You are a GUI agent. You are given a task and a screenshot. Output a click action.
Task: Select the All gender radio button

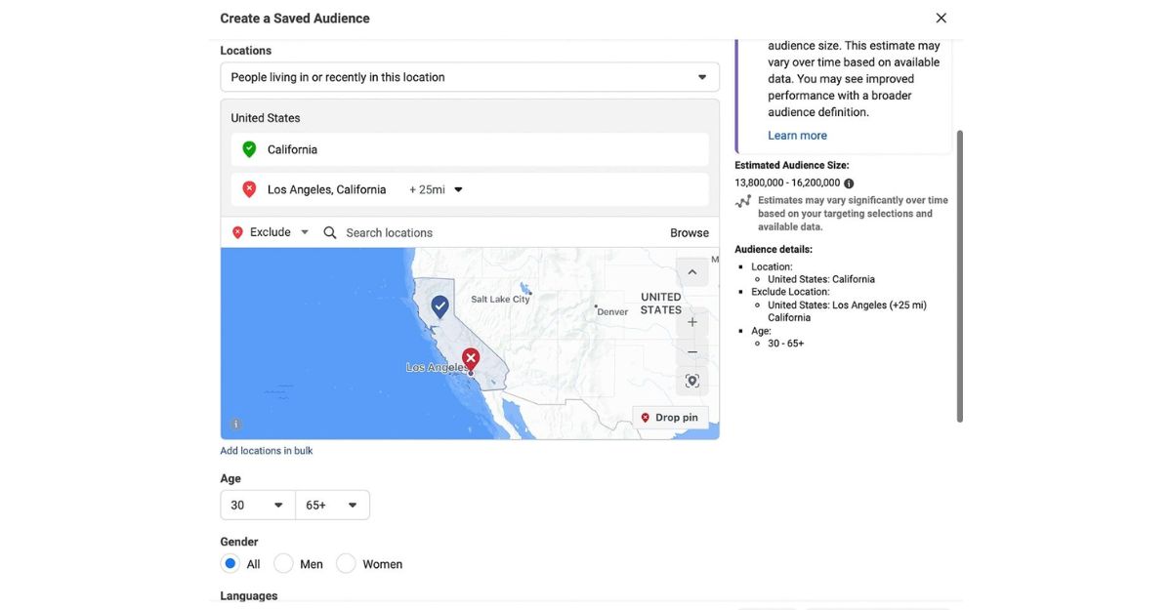[230, 563]
